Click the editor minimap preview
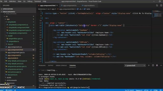163x91 pixels. tap(157, 14)
